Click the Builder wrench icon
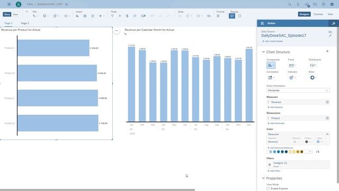 pos(263,23)
